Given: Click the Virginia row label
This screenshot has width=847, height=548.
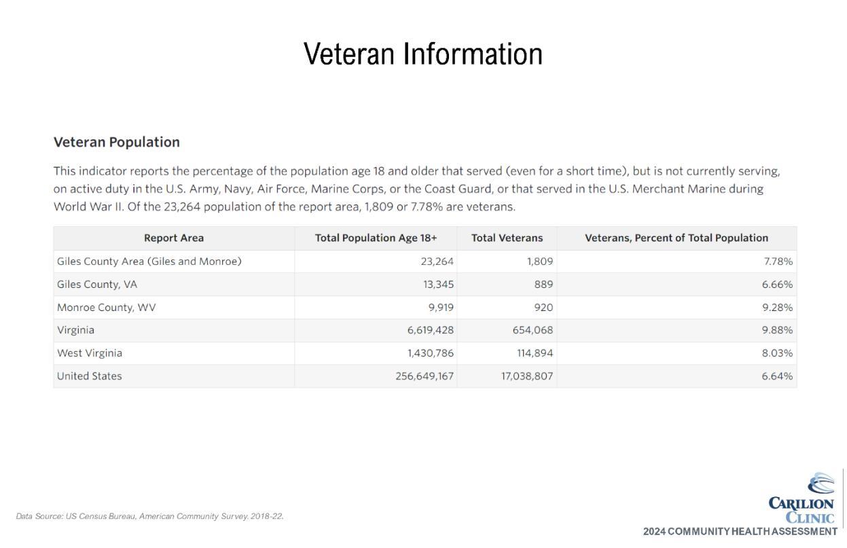Looking at the screenshot, I should tap(76, 330).
